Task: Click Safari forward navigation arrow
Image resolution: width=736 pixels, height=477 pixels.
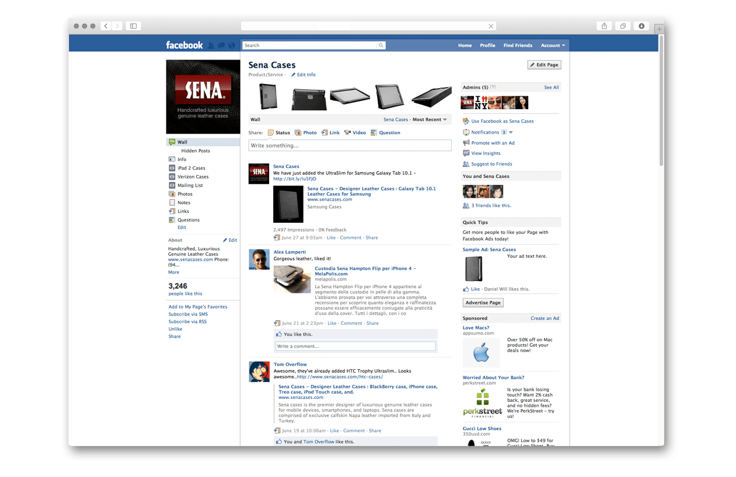Action: click(x=117, y=26)
